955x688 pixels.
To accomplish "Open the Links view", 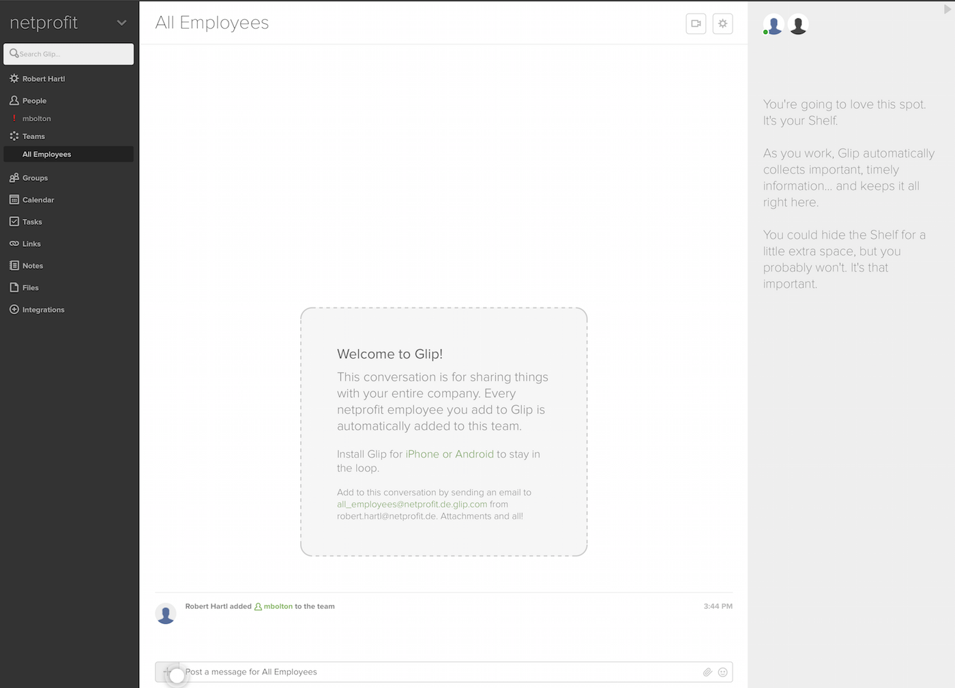I will [x=31, y=243].
